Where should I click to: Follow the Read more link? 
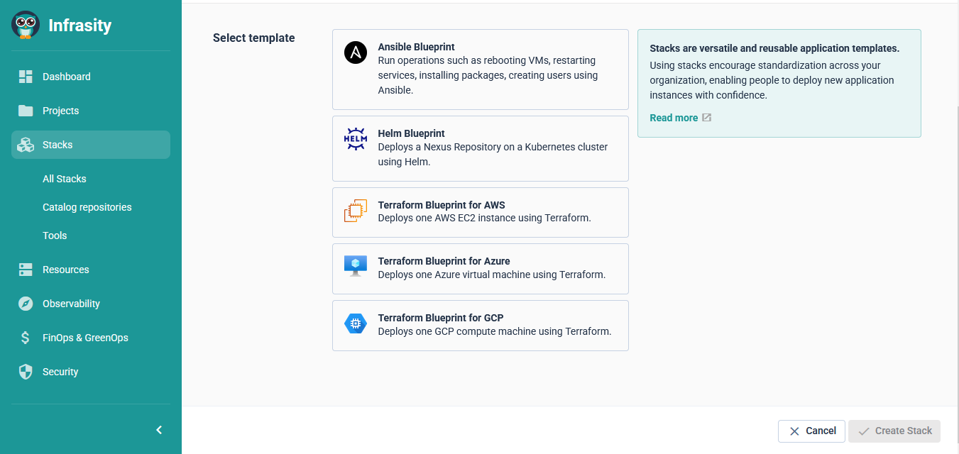pyautogui.click(x=674, y=118)
